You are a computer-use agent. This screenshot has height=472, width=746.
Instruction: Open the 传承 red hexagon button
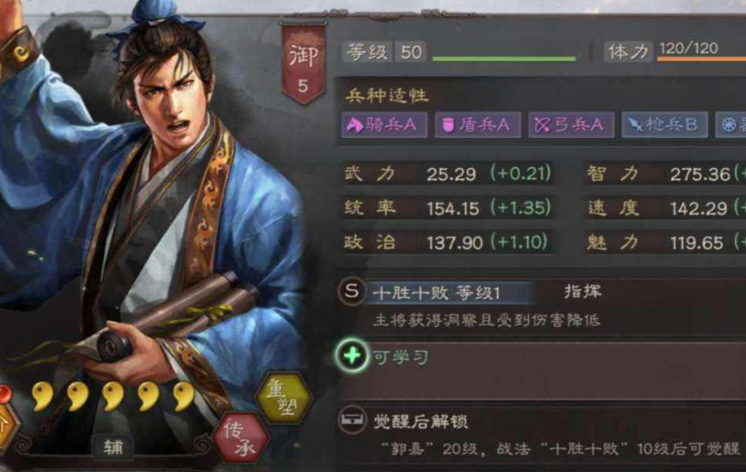[x=241, y=438]
